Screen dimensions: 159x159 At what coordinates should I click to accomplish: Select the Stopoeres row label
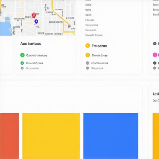point(32,68)
